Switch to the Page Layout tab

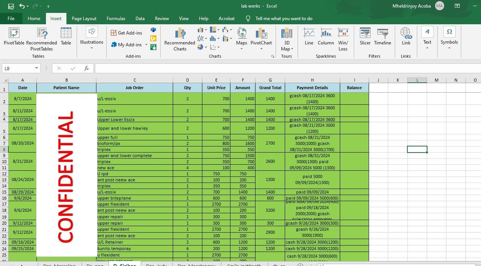[84, 19]
